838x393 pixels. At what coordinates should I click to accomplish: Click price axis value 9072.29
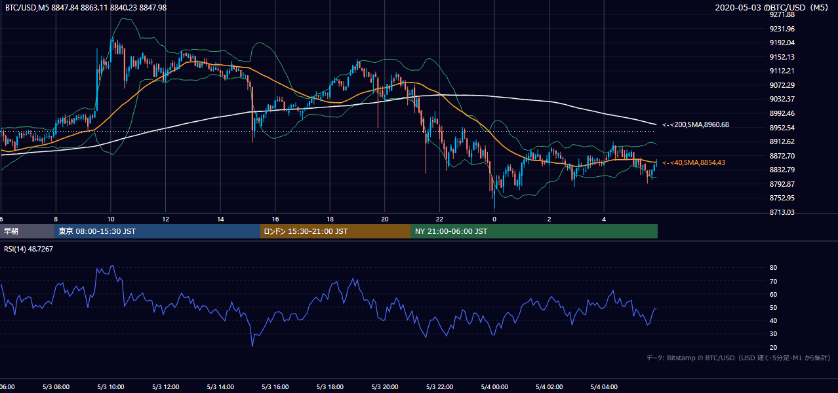point(782,85)
